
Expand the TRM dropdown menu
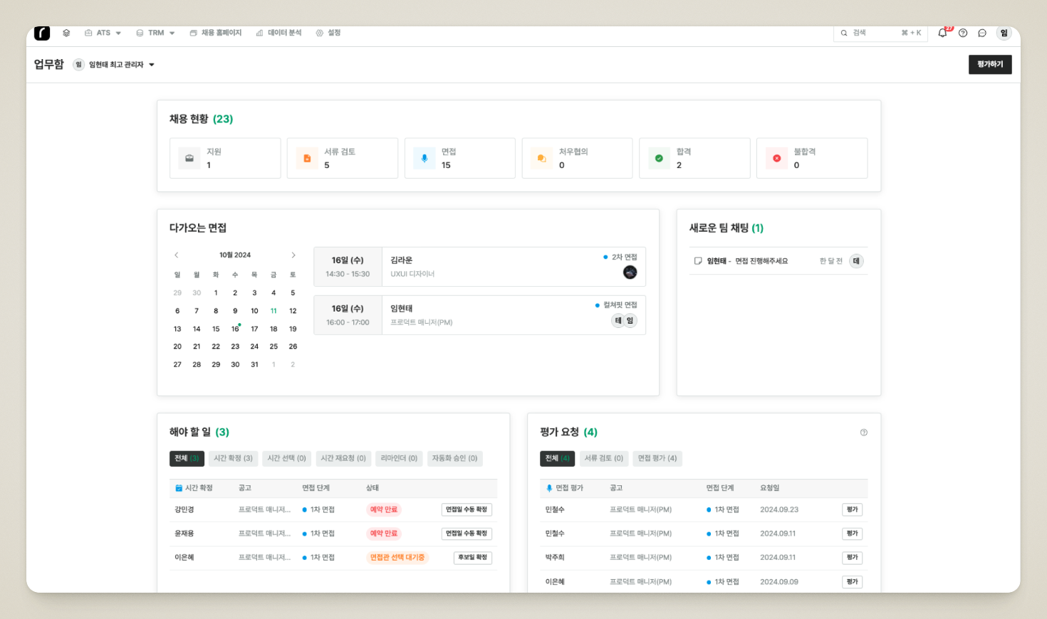[155, 33]
